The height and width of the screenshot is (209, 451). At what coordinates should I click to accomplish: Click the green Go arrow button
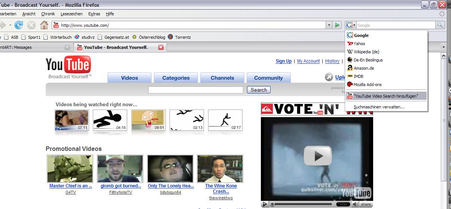pyautogui.click(x=338, y=25)
